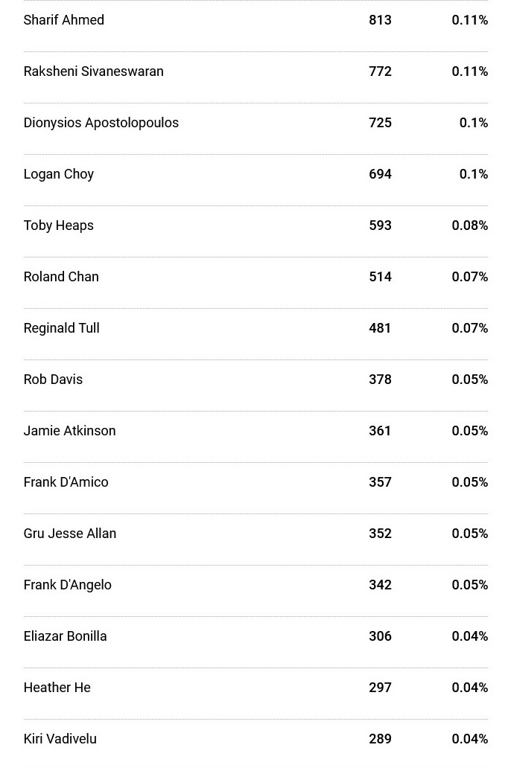Click on Eliazar Bonilla

point(65,636)
